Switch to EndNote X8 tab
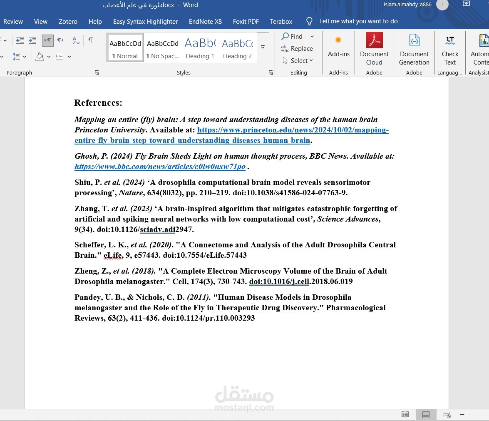 tap(205, 22)
